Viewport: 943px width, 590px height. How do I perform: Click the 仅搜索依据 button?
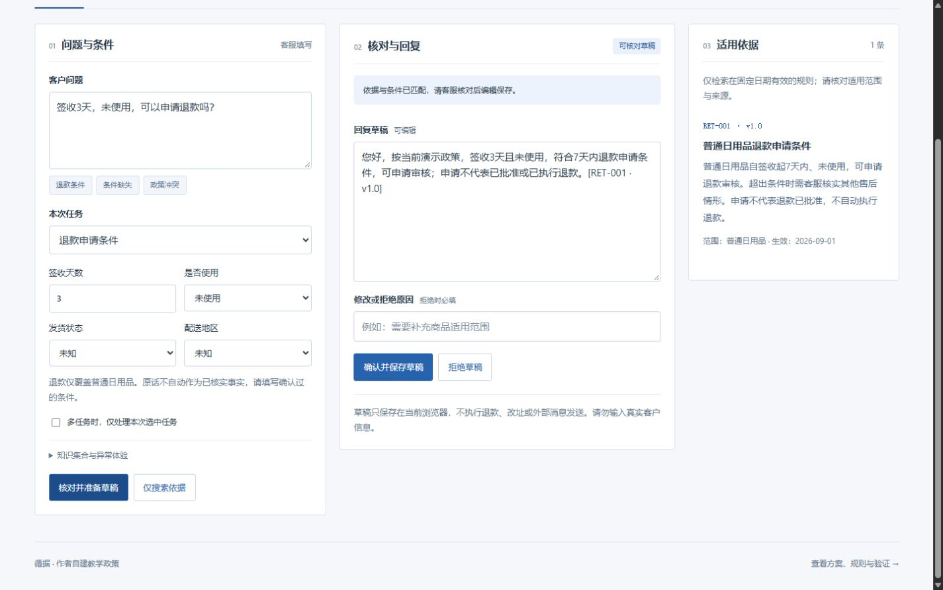165,487
